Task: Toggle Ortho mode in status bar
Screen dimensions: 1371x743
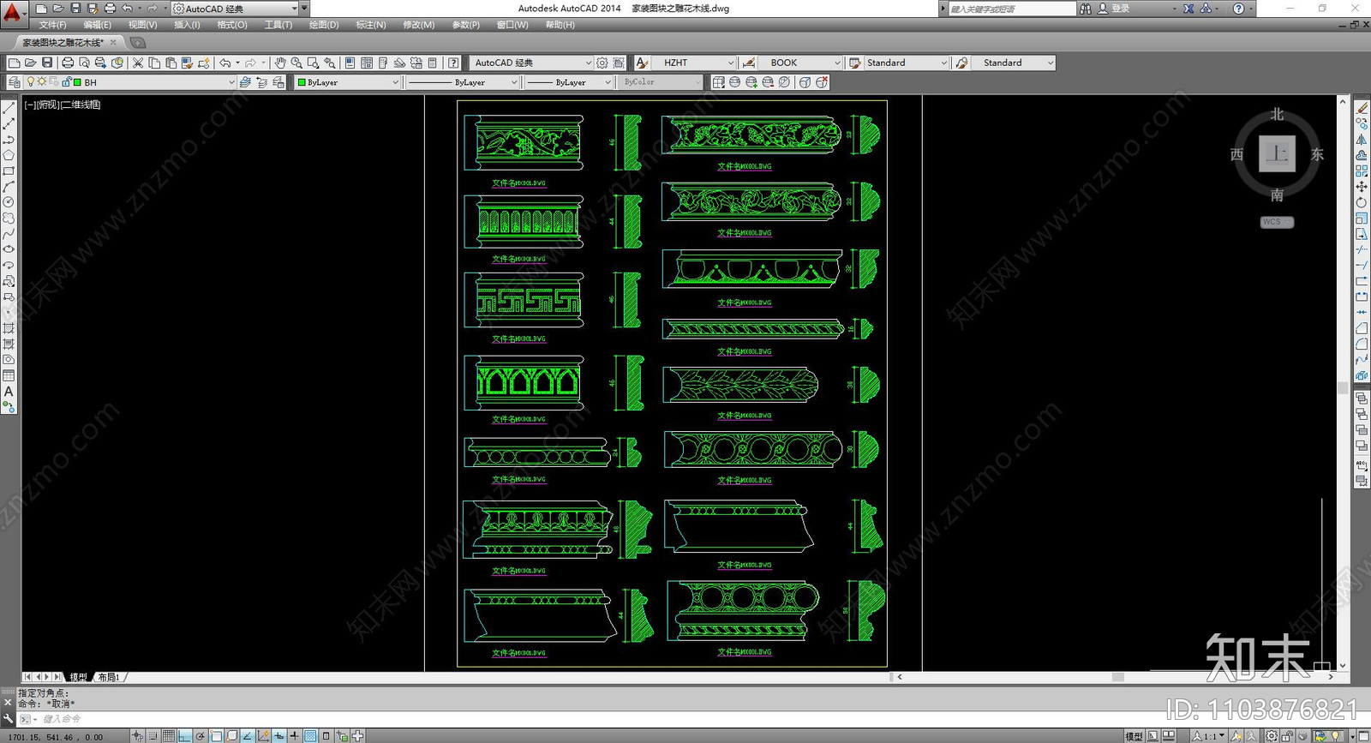Action: click(185, 736)
